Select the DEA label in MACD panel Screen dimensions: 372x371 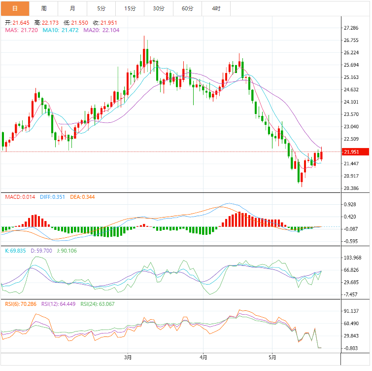pyautogui.click(x=82, y=197)
